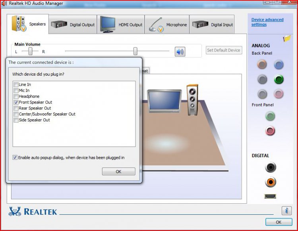This screenshot has width=298, height=231.
Task: Click the pink front panel jack
Action: tap(270, 131)
